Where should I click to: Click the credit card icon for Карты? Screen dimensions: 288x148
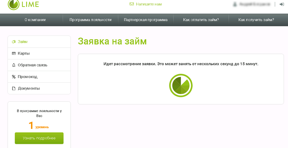click(13, 54)
